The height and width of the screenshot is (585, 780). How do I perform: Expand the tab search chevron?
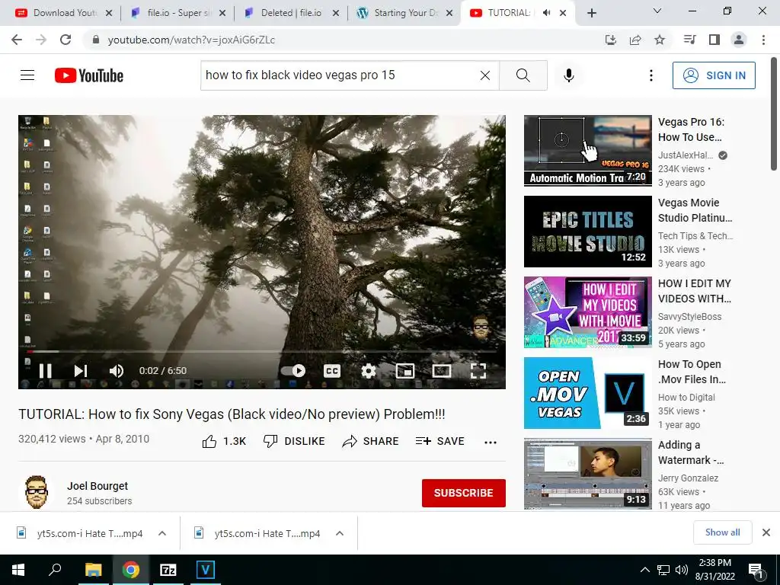tap(657, 11)
